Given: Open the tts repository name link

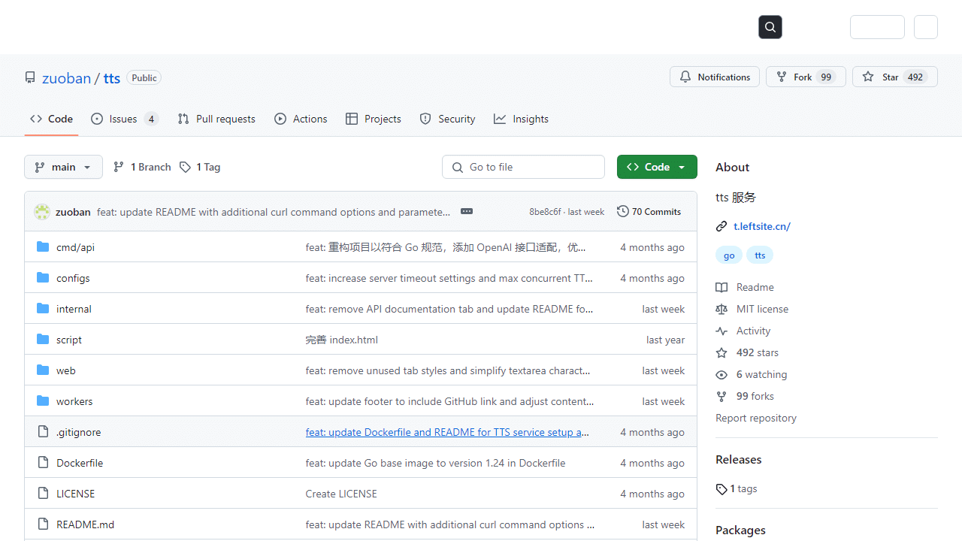Looking at the screenshot, I should point(112,78).
